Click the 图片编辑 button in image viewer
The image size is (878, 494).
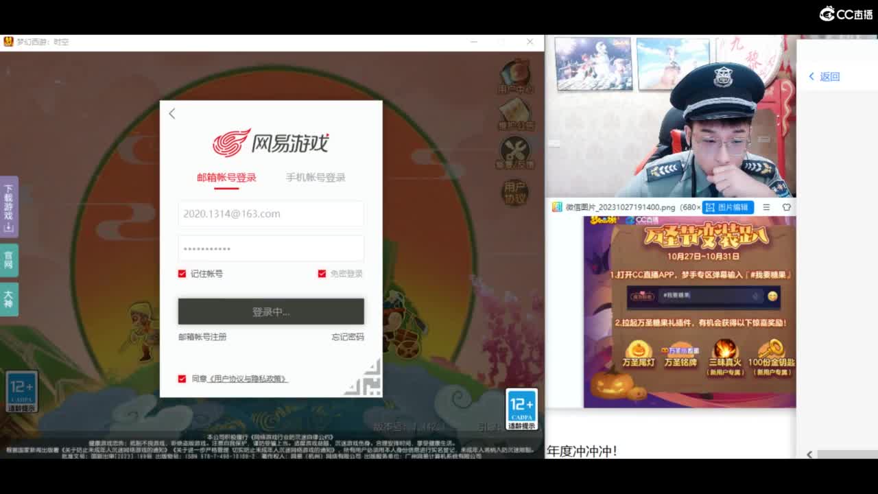tap(728, 207)
